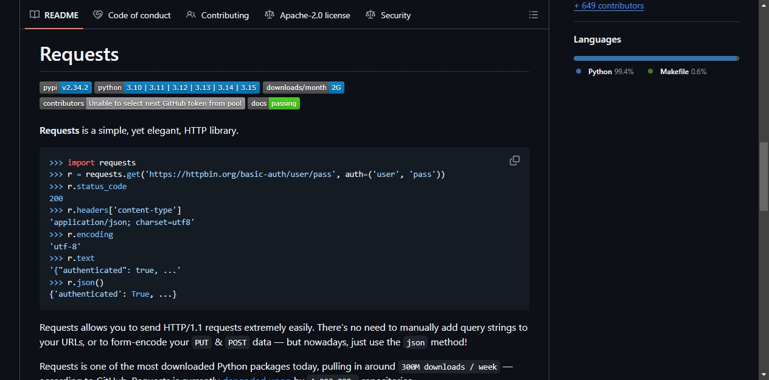Open the Security tab
Image resolution: width=769 pixels, height=380 pixels.
click(x=388, y=15)
